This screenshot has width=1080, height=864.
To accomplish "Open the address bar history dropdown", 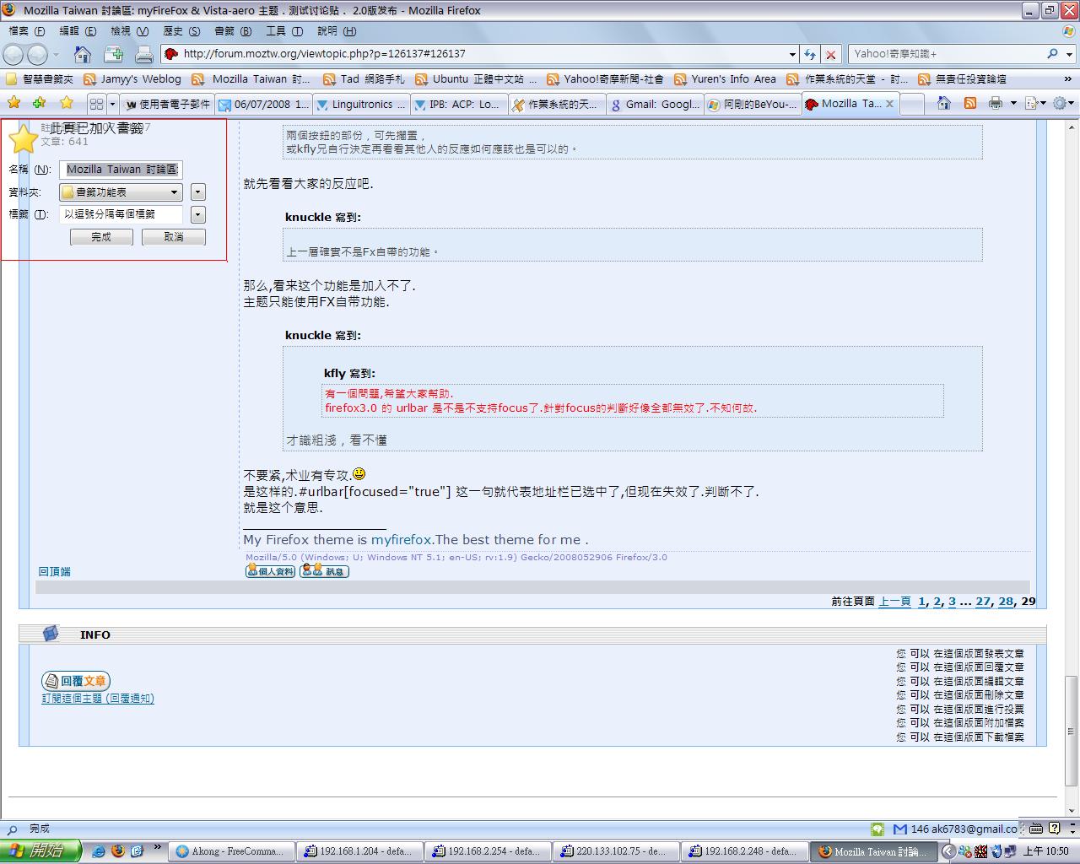I will pos(792,54).
